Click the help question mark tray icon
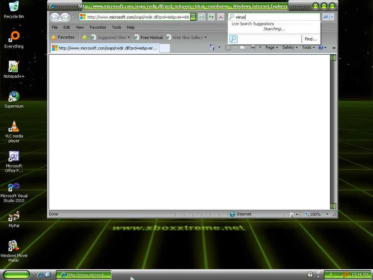 pos(310,275)
